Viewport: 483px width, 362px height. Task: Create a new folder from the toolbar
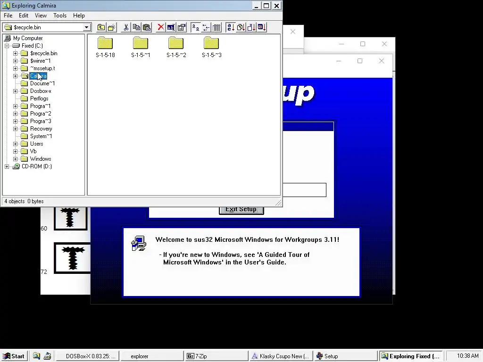(111, 27)
